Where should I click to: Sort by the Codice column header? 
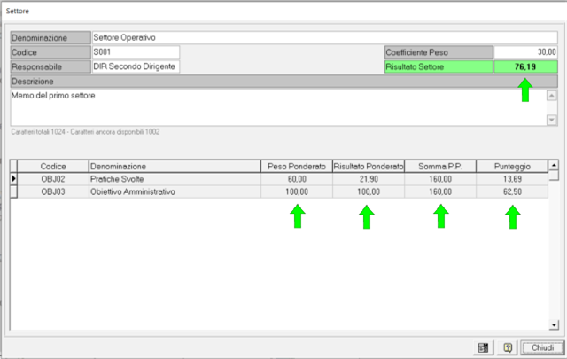tap(53, 166)
